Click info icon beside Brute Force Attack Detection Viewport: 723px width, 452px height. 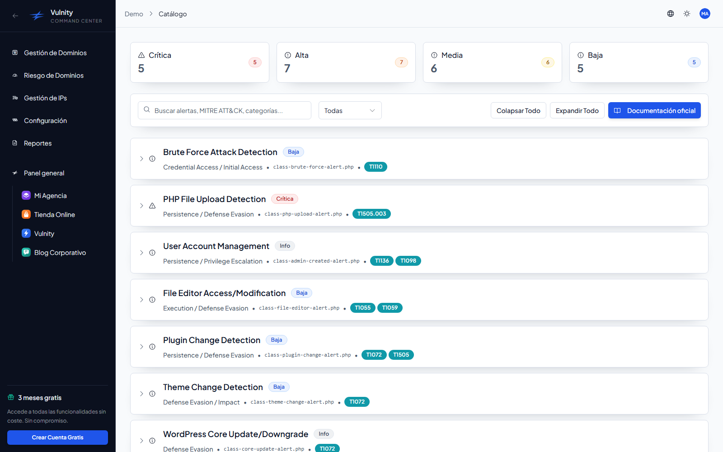(152, 159)
